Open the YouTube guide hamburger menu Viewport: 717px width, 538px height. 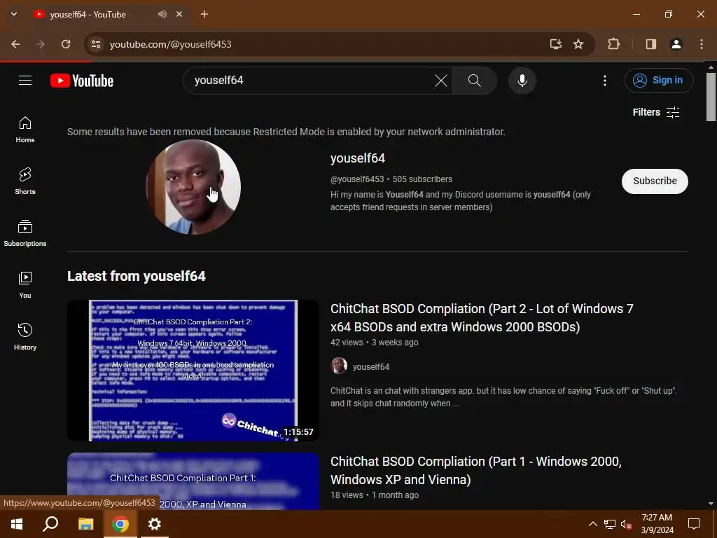click(x=25, y=81)
